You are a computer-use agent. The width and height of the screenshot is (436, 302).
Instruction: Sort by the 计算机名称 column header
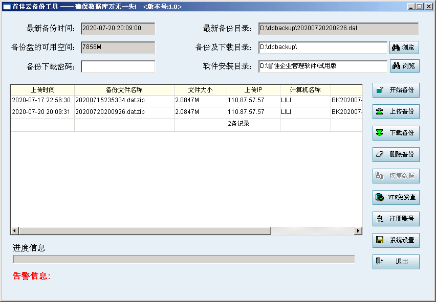(306, 90)
